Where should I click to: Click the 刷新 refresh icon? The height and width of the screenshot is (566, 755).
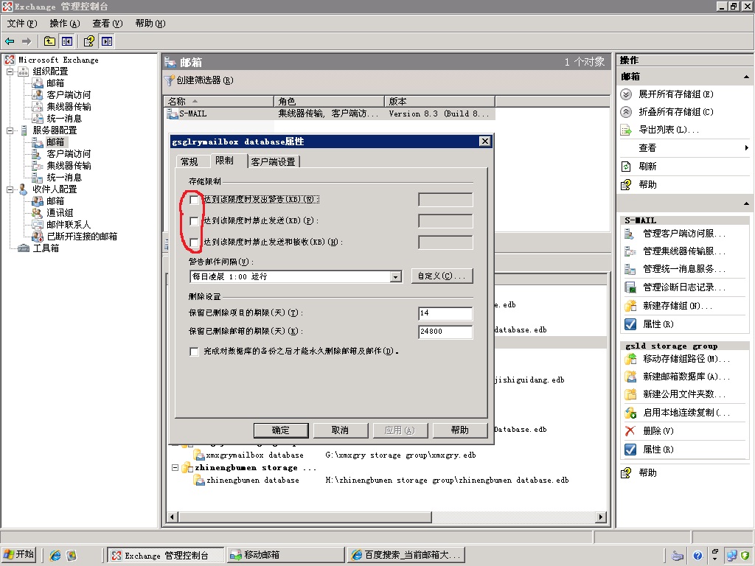pos(626,167)
